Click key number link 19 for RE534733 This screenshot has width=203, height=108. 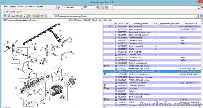116,82
